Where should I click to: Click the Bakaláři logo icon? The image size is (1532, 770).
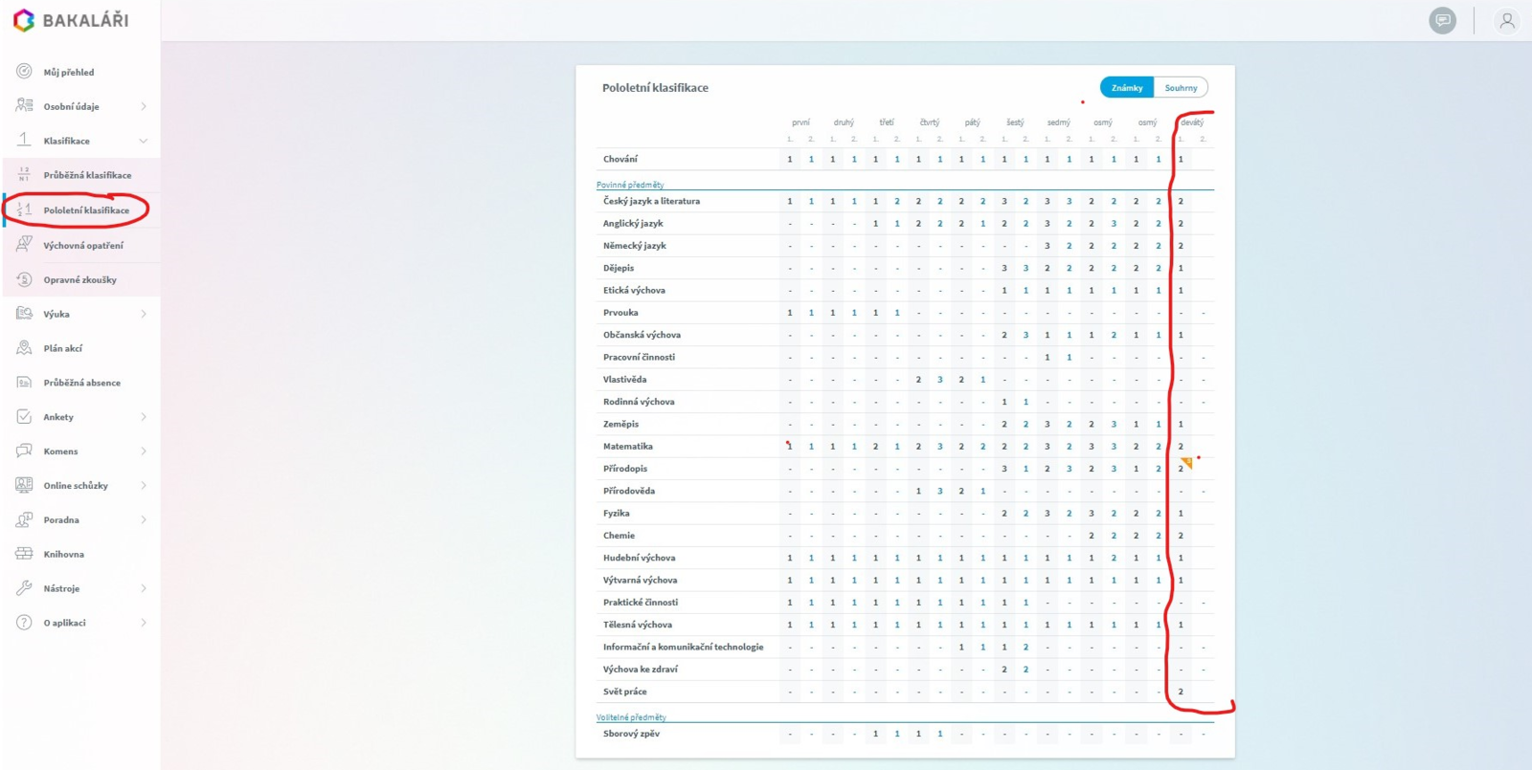point(23,20)
